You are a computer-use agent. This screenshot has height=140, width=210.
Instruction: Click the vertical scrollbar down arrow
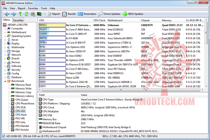(206, 86)
